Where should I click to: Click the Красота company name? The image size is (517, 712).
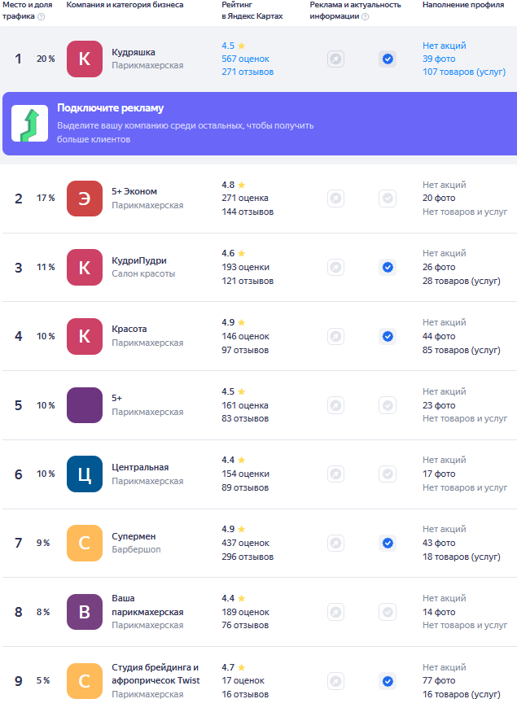129,329
